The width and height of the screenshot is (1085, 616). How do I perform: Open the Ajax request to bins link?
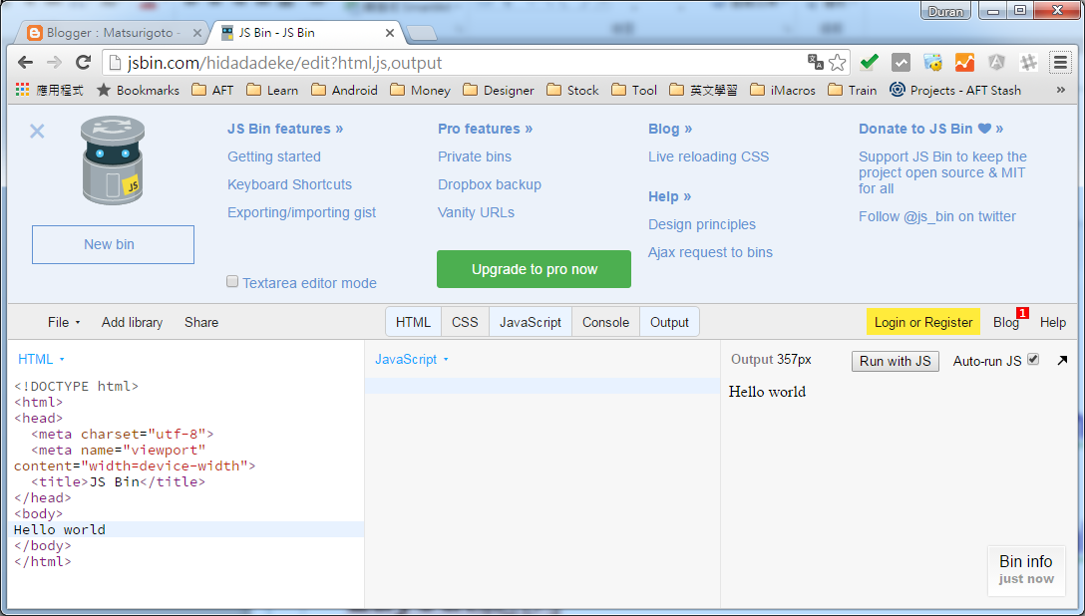click(x=710, y=252)
